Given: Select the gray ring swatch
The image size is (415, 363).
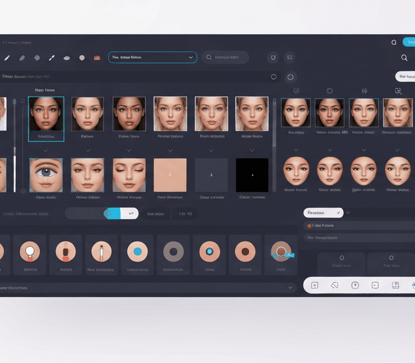Looking at the screenshot, I should pyautogui.click(x=173, y=252).
